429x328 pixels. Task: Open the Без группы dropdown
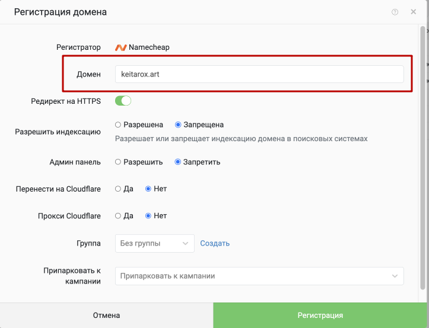(x=155, y=243)
